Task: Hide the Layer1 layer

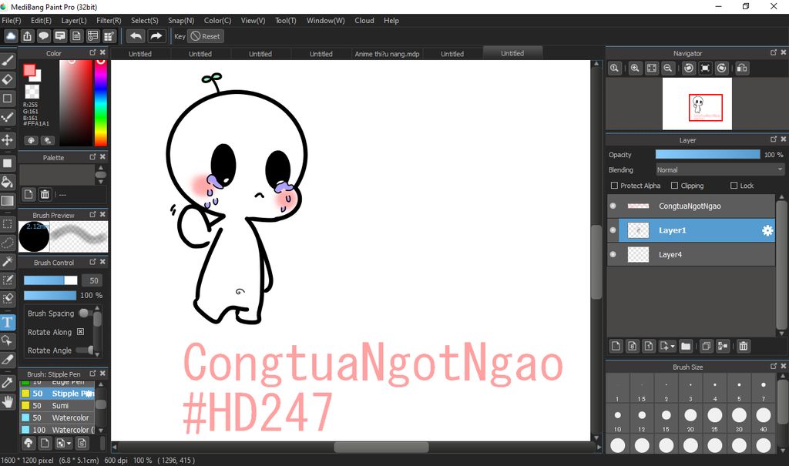Action: pos(613,230)
